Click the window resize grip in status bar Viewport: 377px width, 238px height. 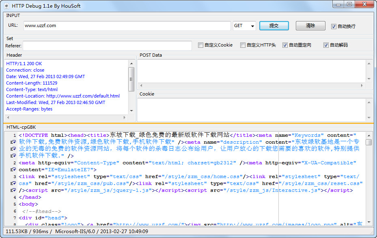pyautogui.click(x=371, y=232)
